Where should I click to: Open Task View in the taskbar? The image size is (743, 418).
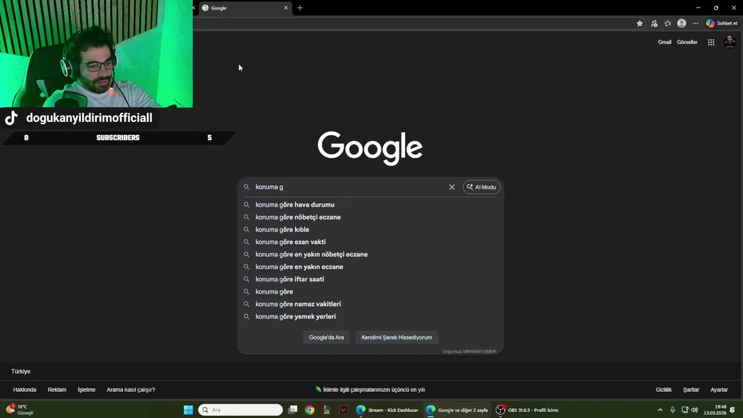coord(293,410)
